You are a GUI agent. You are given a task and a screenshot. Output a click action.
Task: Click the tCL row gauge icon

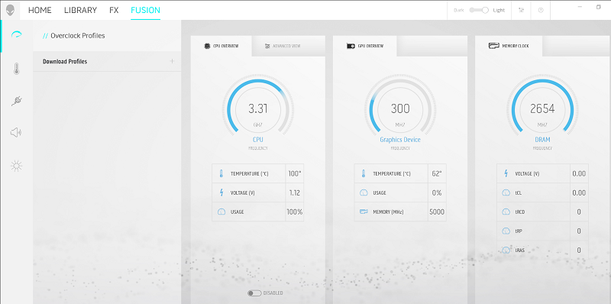(x=506, y=192)
